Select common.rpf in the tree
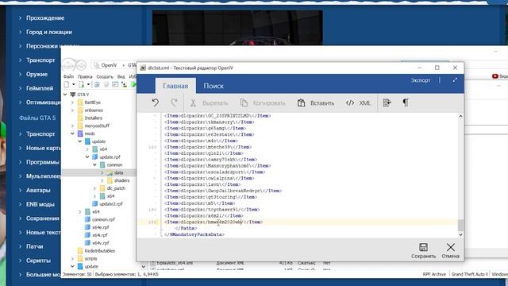This screenshot has width=508, height=286. point(103,219)
